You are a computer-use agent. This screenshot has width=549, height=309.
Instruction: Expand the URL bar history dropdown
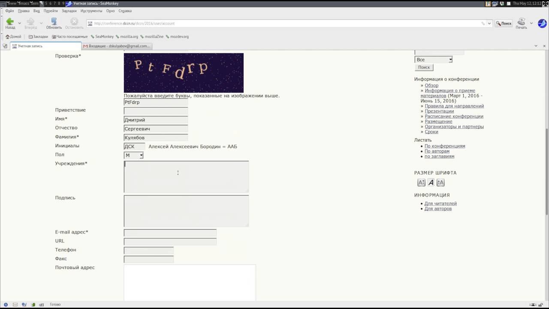click(489, 24)
